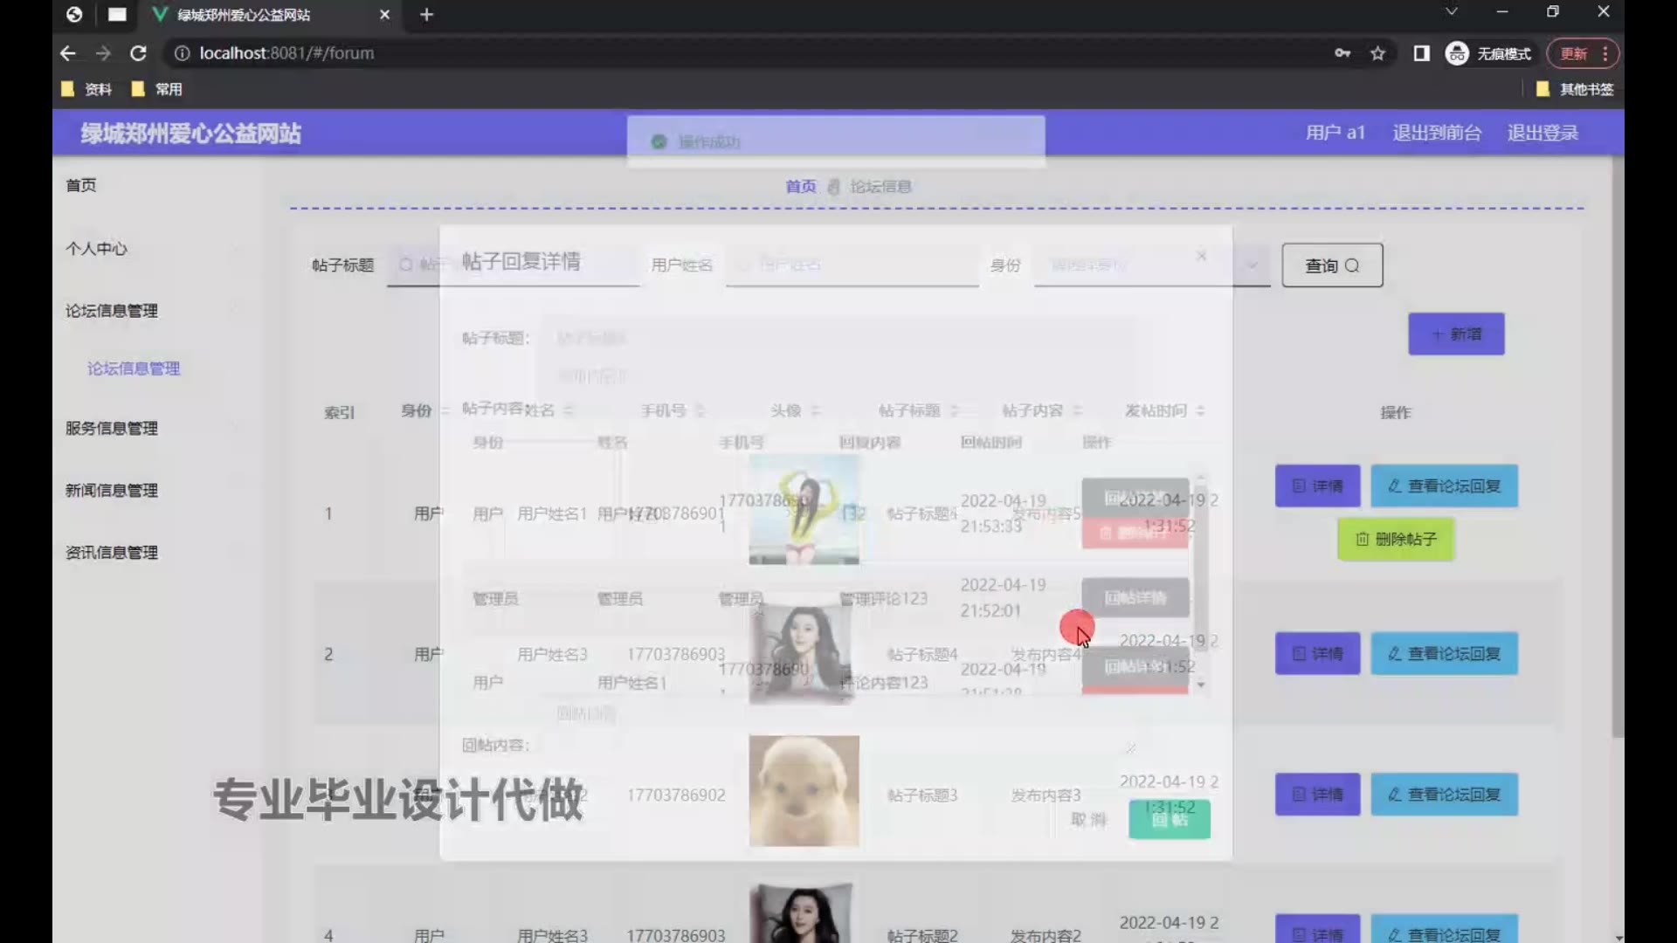This screenshot has height=943, width=1677.
Task: Open the 用户 a1 account link
Action: [1335, 133]
